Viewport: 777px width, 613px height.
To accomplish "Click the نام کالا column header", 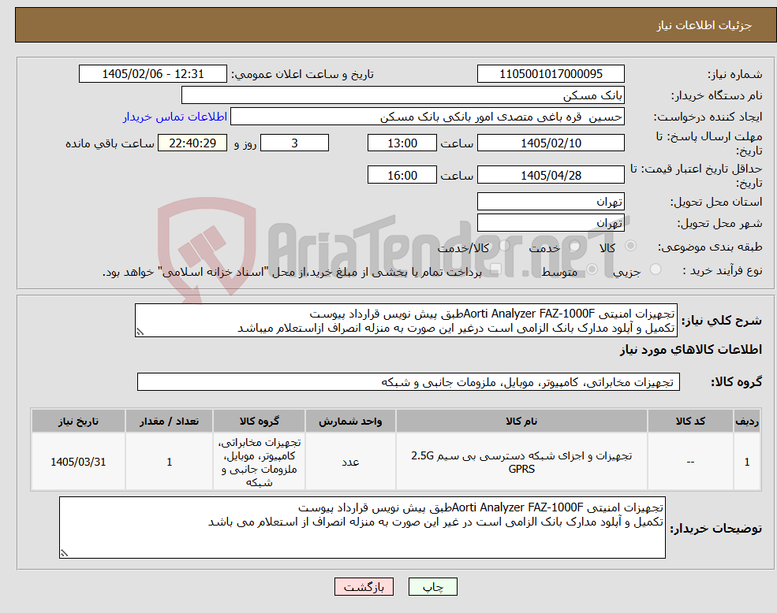I will pyautogui.click(x=521, y=421).
